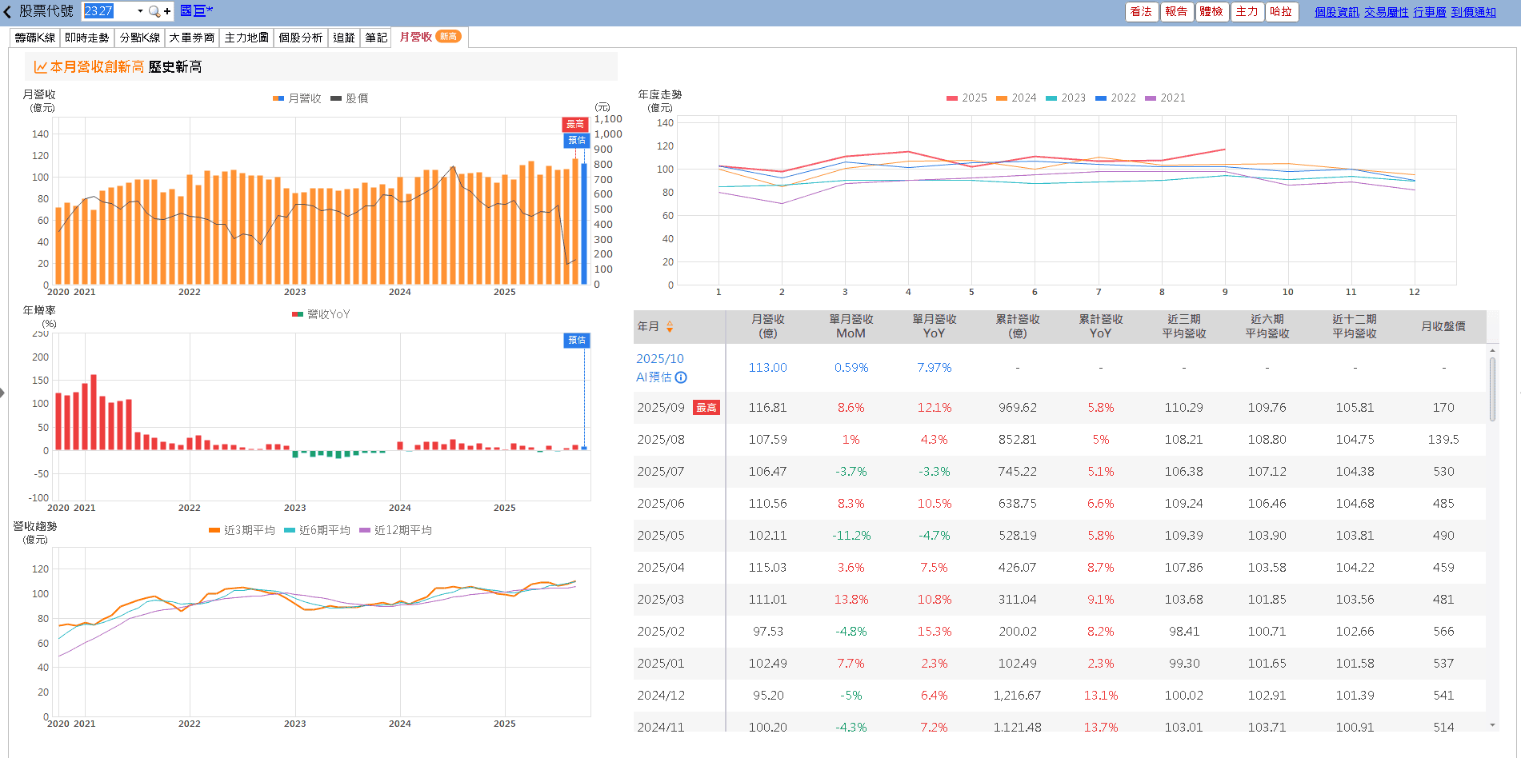Click the back arrow beside 股票代號
1521x758 pixels.
tap(8, 11)
